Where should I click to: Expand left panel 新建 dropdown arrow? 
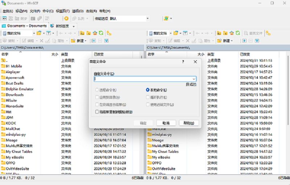[x=86, y=41]
